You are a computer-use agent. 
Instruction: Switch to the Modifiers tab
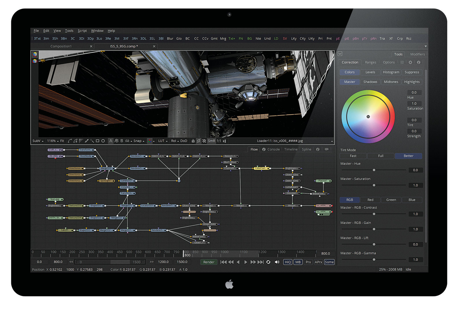pos(417,54)
